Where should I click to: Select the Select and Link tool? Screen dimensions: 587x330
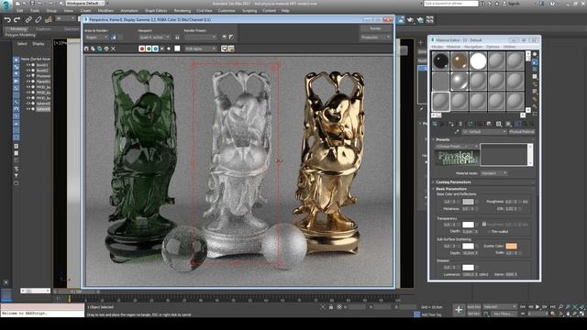(x=28, y=19)
